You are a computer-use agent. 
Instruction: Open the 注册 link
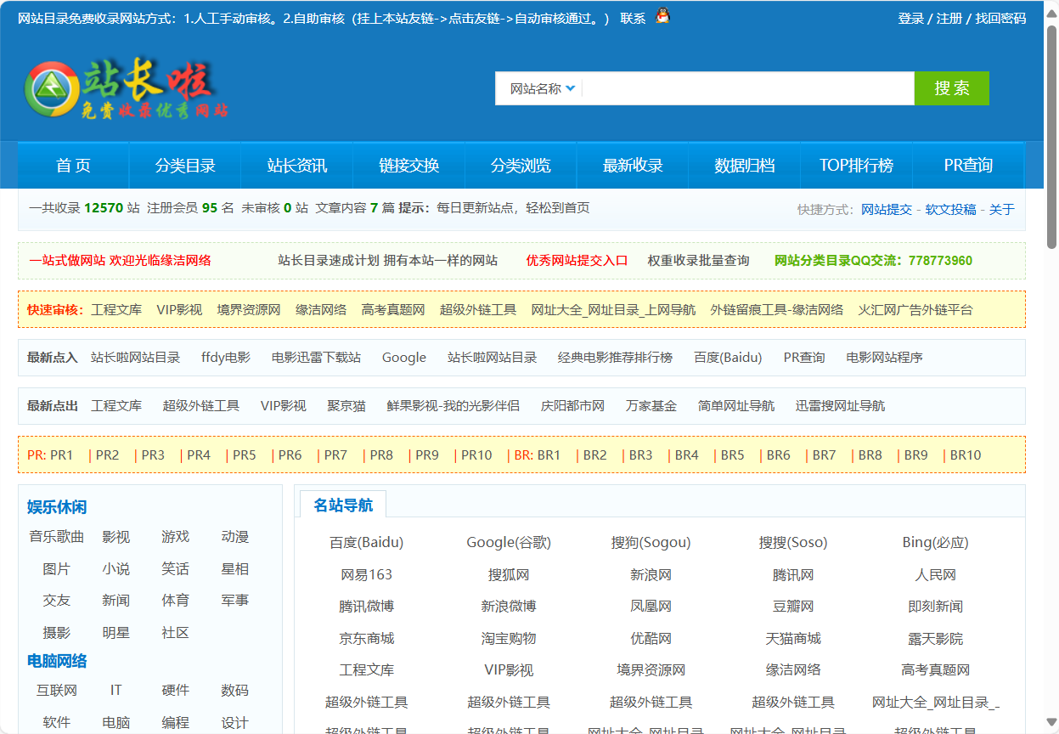pyautogui.click(x=949, y=18)
